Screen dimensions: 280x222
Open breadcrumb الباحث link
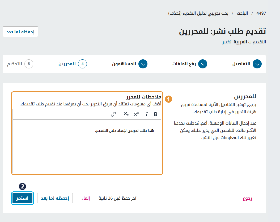(x=242, y=13)
